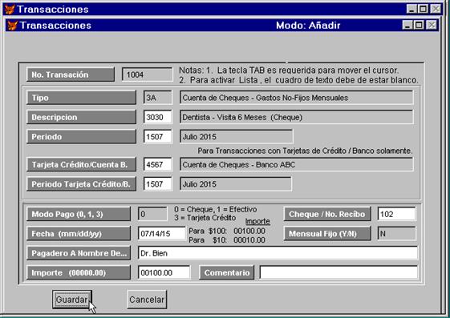This screenshot has width=450, height=318.
Task: Click the Dentista - Visita 6 Meses description box
Action: 297,117
